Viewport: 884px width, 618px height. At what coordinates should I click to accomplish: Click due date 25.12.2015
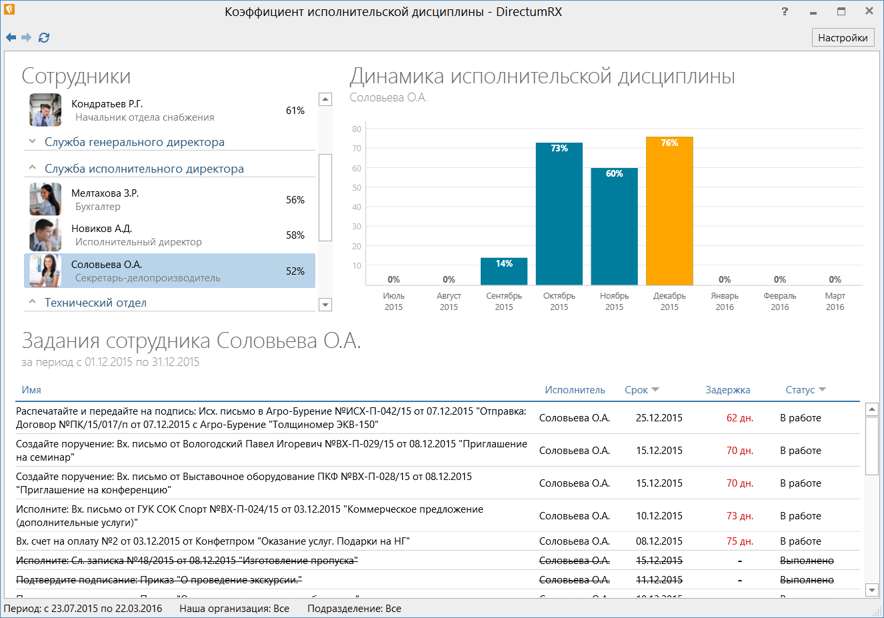click(659, 418)
